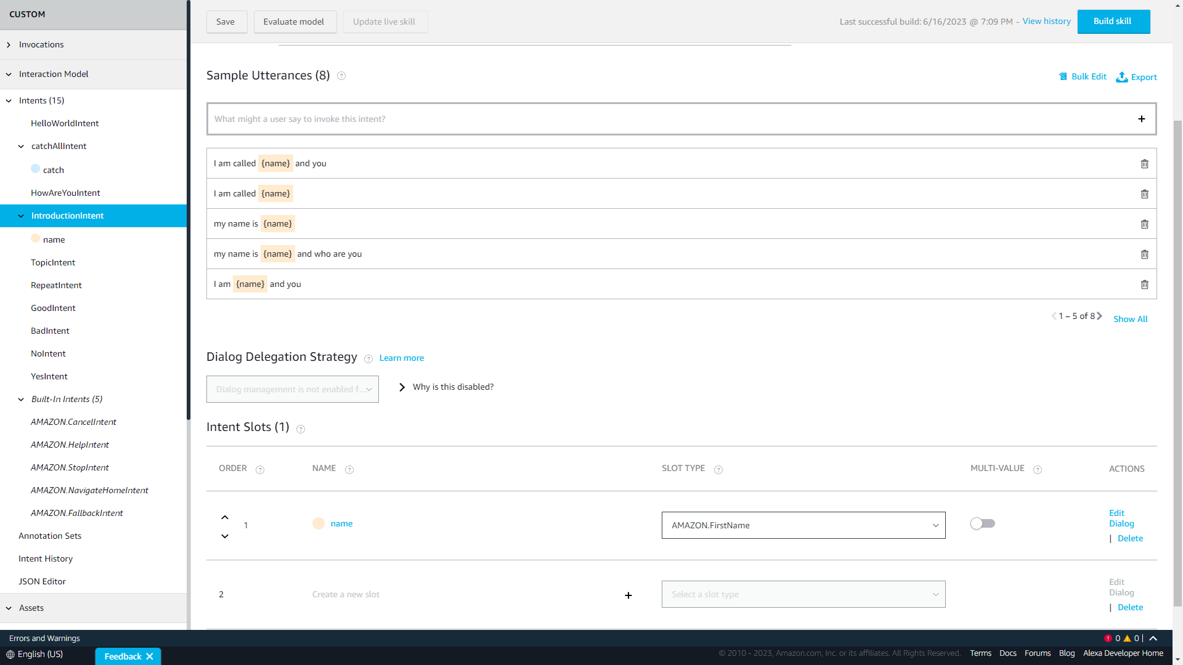
Task: Select HowAreYouIntent in sidebar
Action: point(65,193)
